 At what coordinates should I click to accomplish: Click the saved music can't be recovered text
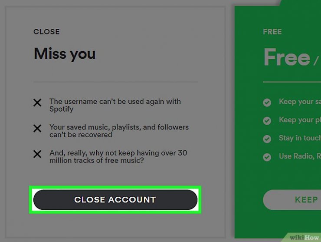[x=119, y=131]
